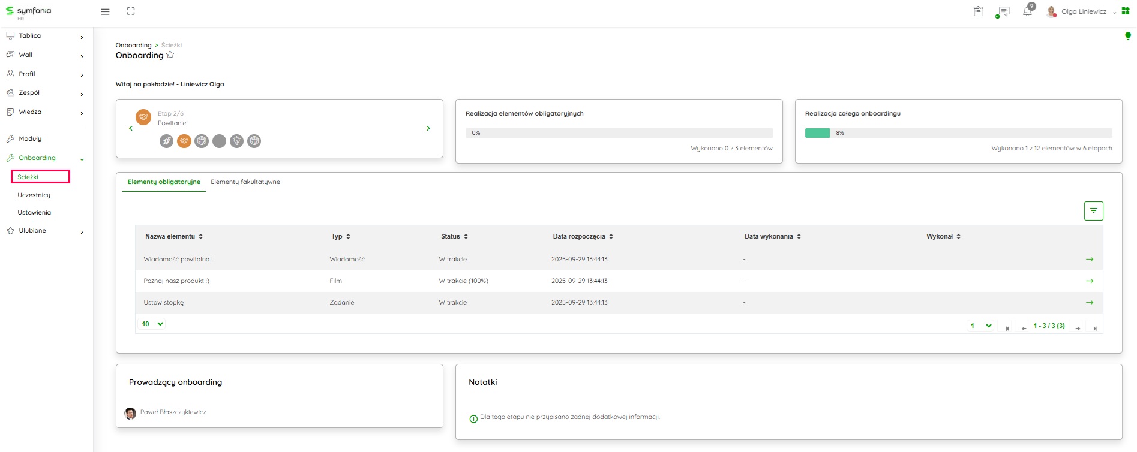Click the Onboarding breadcrumb link
The image size is (1137, 452).
click(133, 45)
